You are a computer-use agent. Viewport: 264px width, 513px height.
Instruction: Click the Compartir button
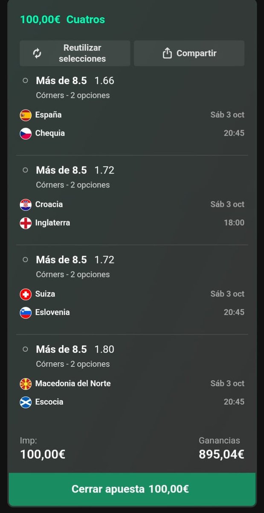[x=189, y=53]
